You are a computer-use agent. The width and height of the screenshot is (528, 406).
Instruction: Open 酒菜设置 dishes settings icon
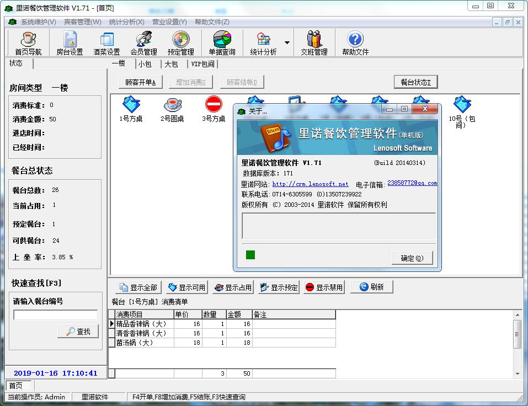coord(106,43)
